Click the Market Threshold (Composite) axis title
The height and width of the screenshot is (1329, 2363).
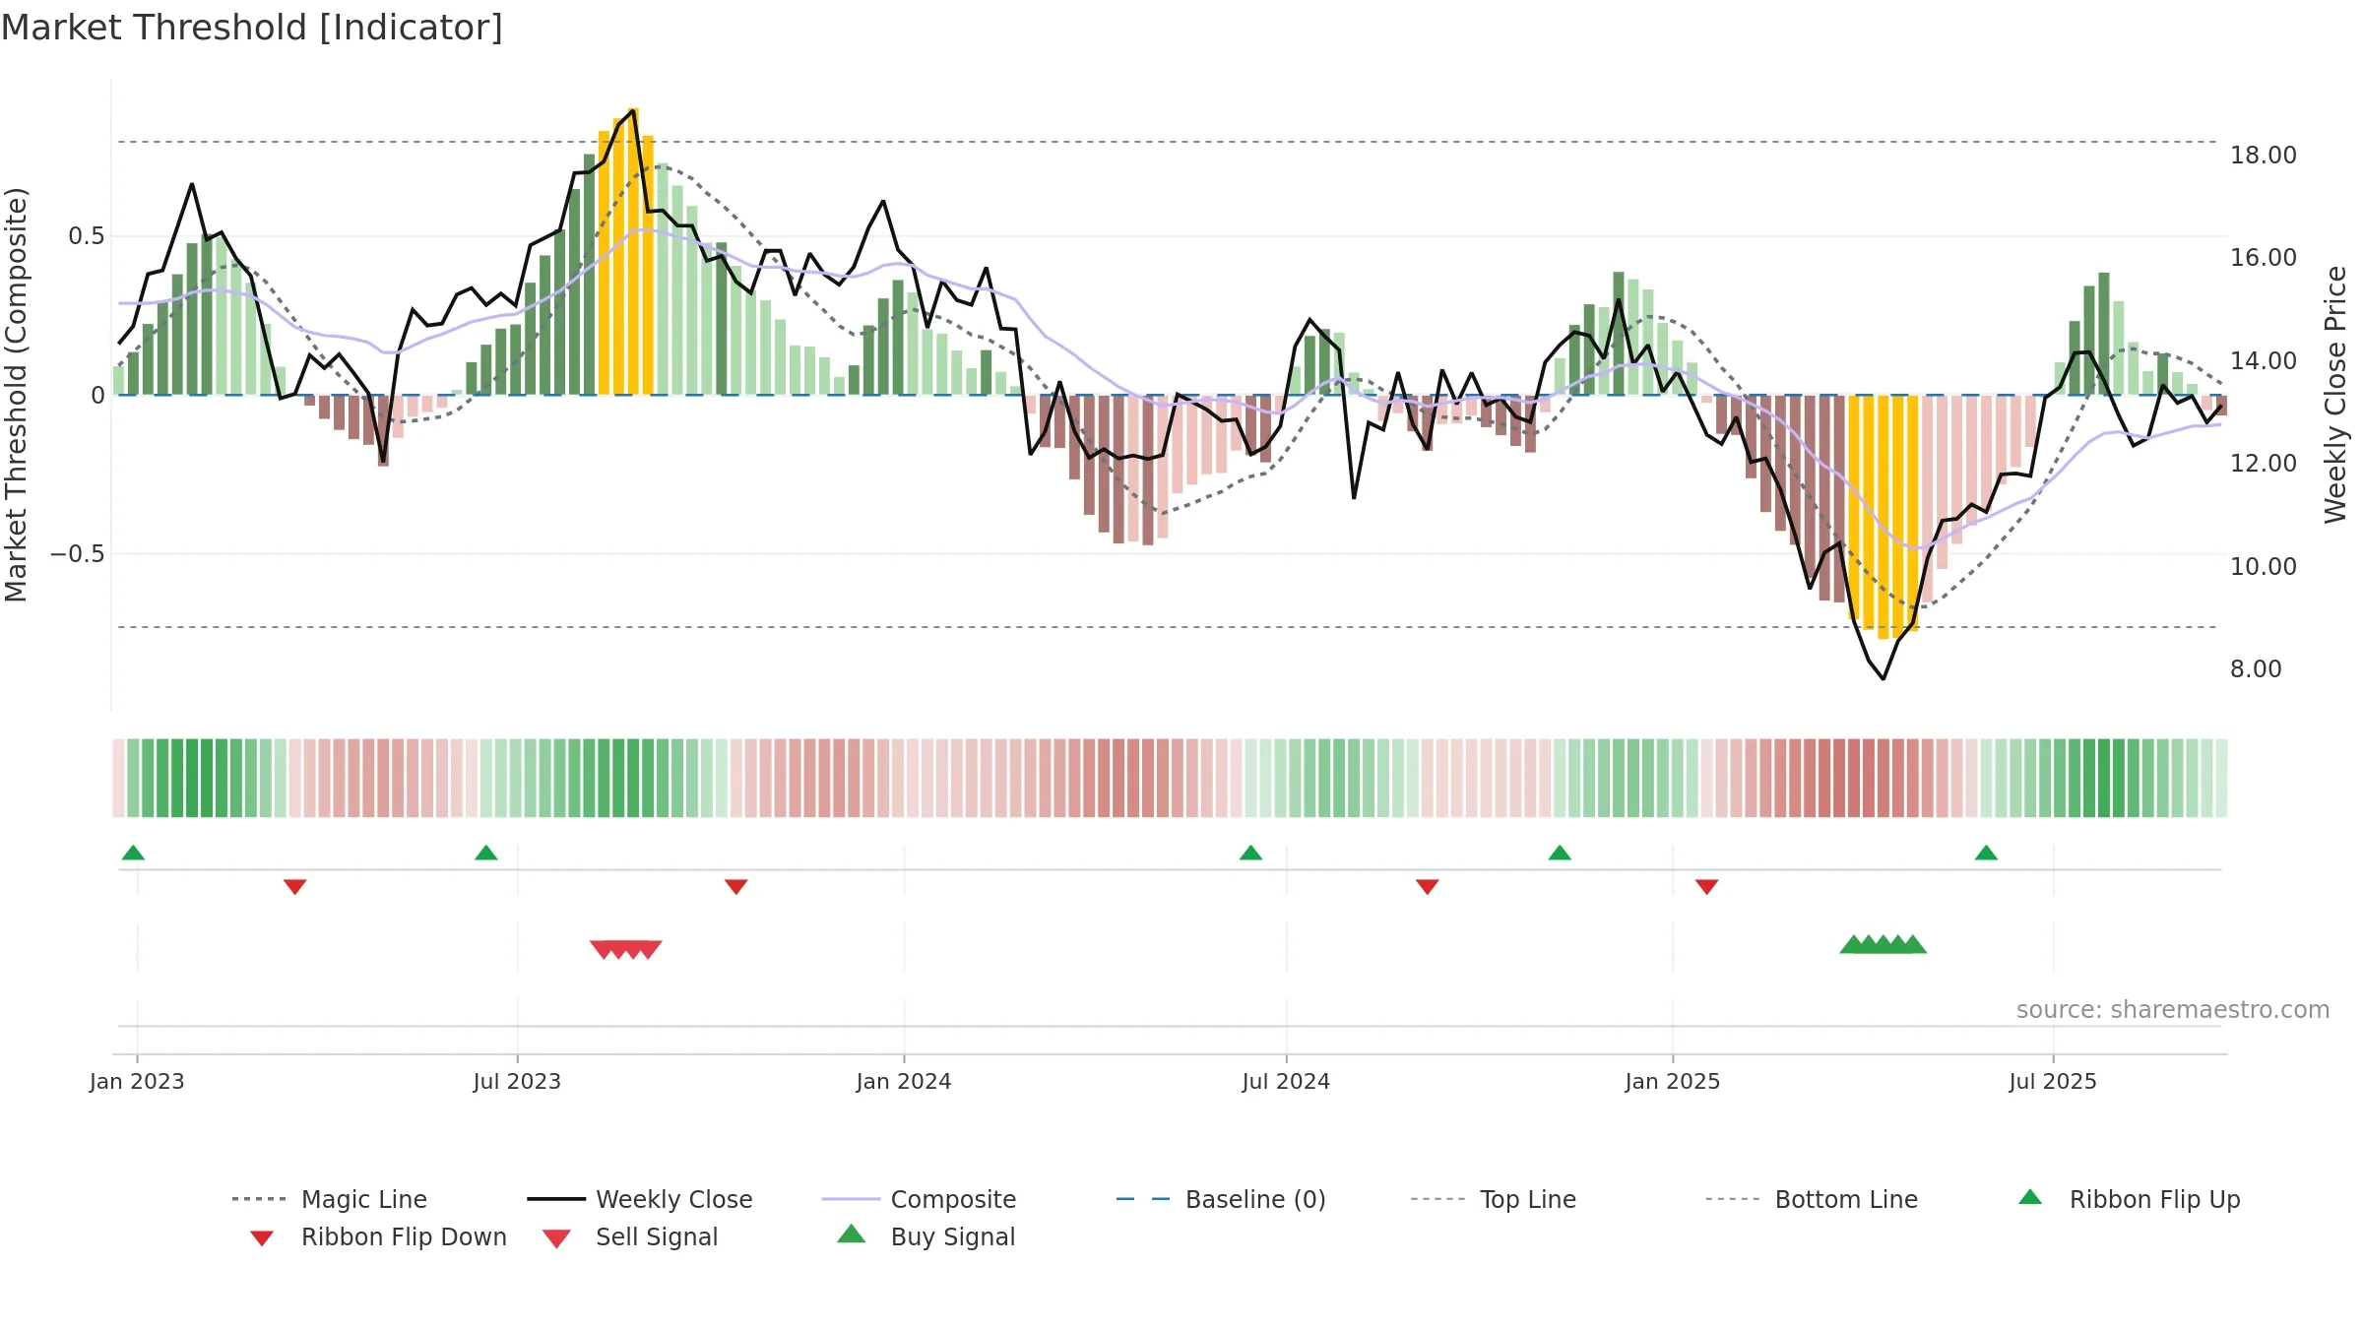click(16, 395)
